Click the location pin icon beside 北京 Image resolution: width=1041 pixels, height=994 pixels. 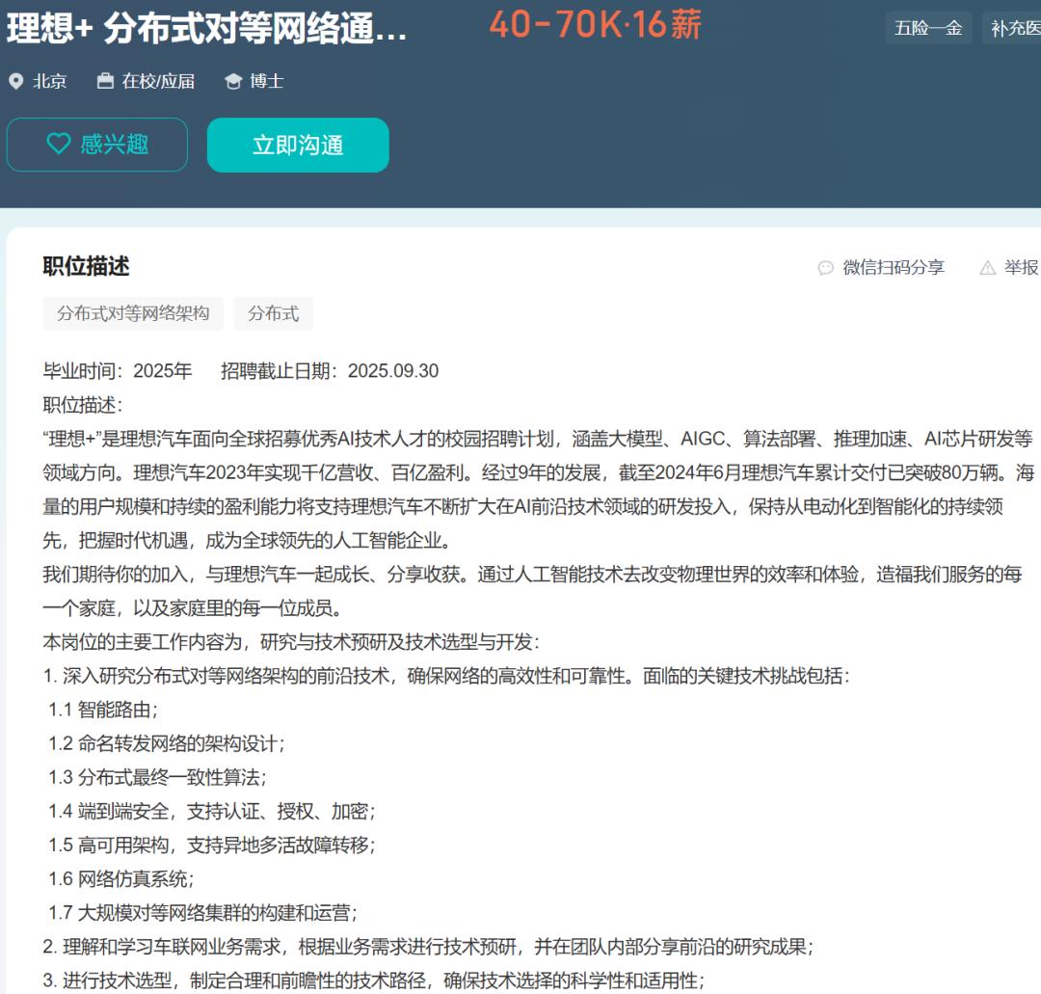coord(16,81)
